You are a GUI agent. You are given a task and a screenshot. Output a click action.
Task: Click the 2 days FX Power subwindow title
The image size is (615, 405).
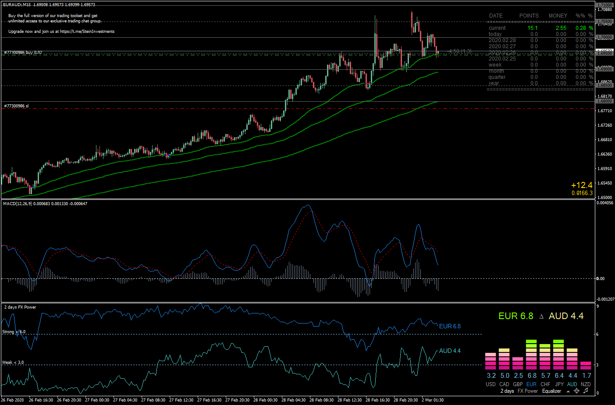pos(20,307)
